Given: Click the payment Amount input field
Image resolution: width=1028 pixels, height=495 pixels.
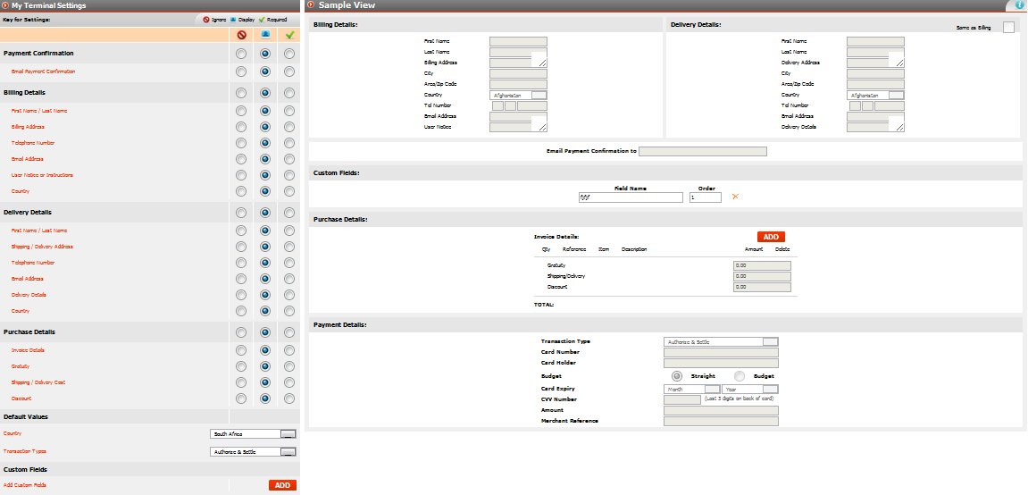Looking at the screenshot, I should click(x=721, y=410).
